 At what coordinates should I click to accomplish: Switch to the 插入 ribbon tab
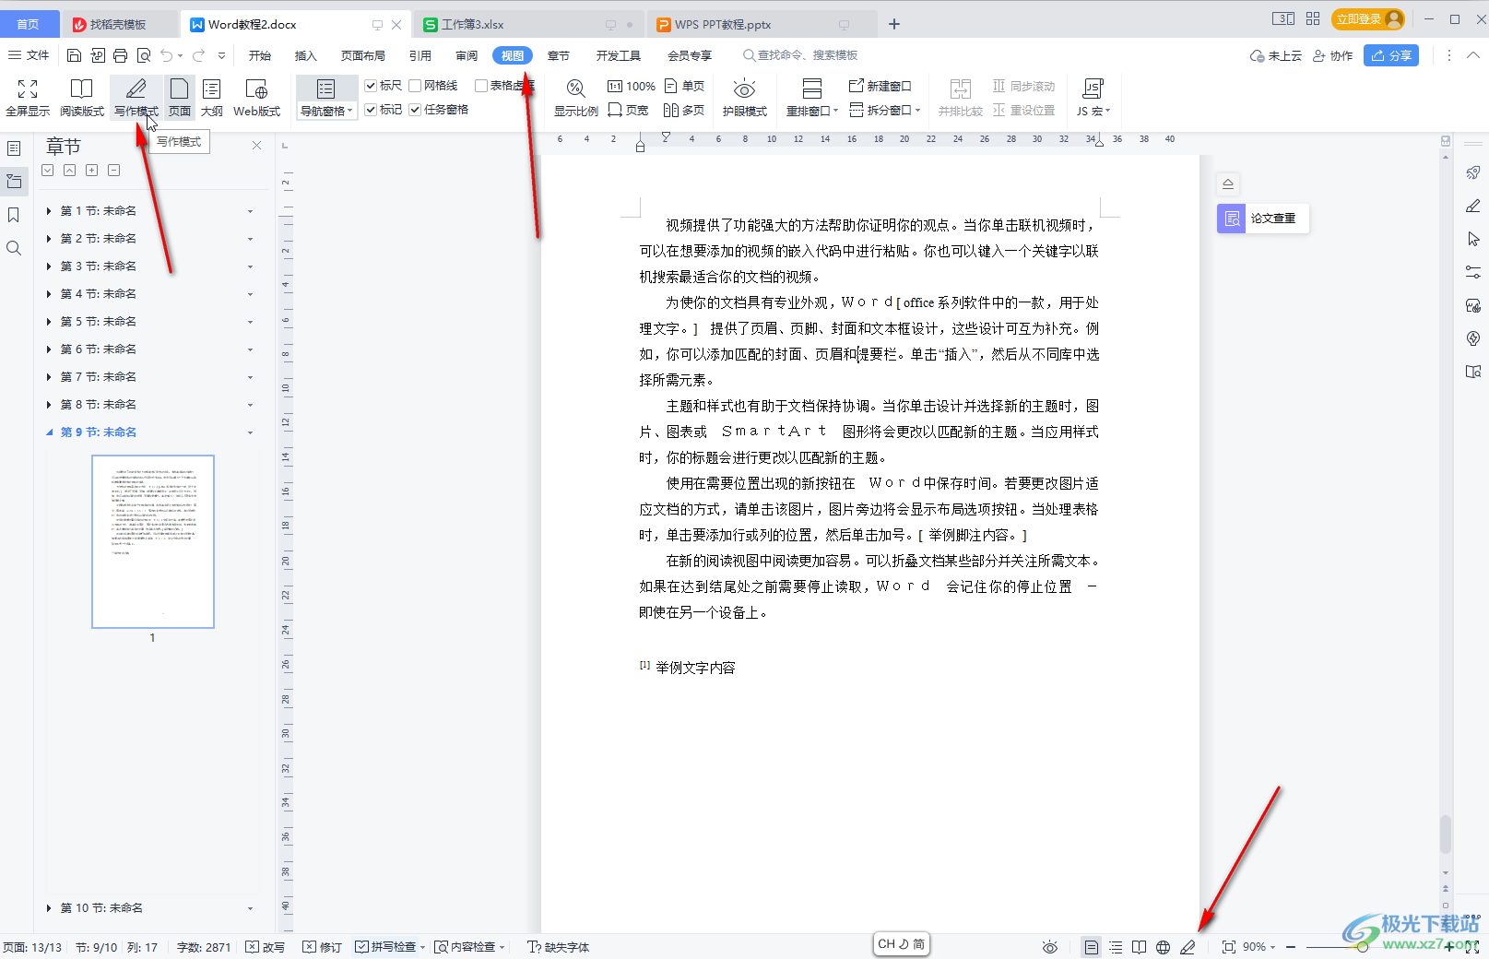point(305,55)
